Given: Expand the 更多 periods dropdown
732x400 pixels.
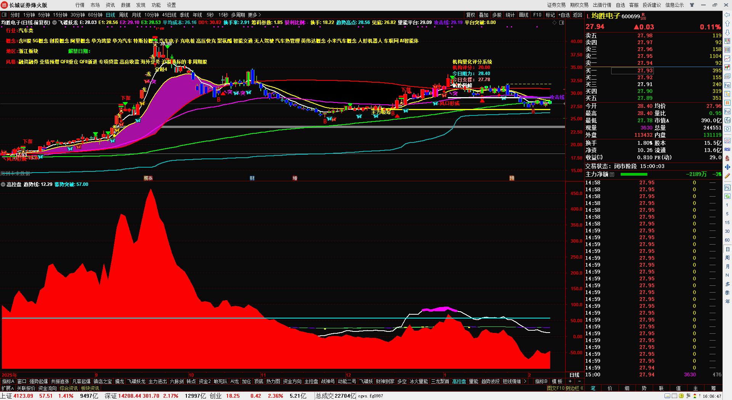Looking at the screenshot, I should [254, 15].
